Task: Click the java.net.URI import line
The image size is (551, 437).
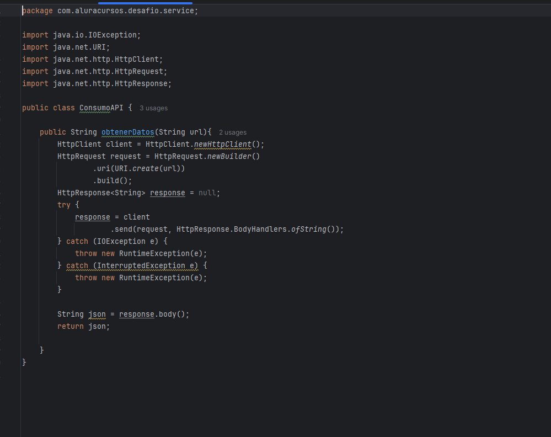Action: pos(66,47)
